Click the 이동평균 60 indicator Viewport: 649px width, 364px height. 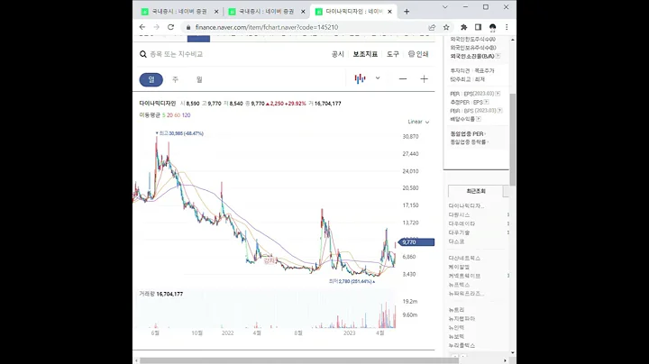click(x=178, y=115)
